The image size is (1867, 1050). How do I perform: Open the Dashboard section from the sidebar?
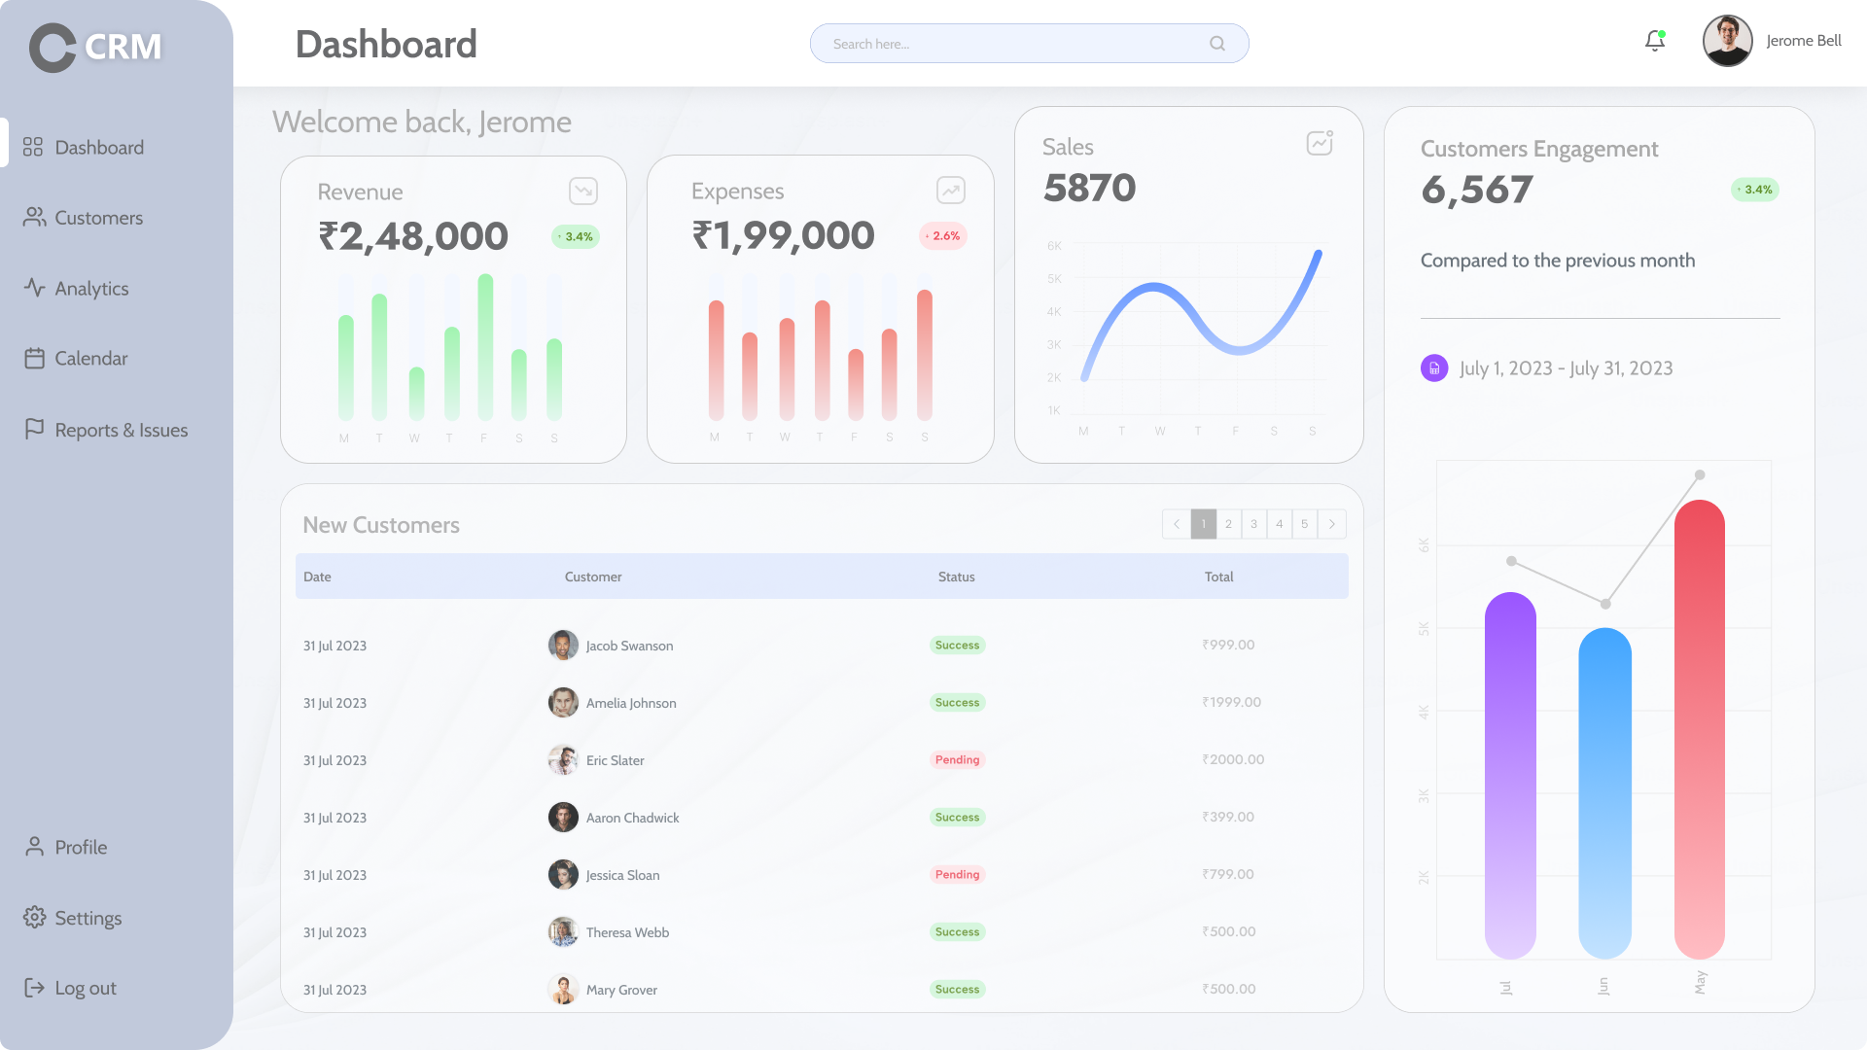pyautogui.click(x=99, y=146)
